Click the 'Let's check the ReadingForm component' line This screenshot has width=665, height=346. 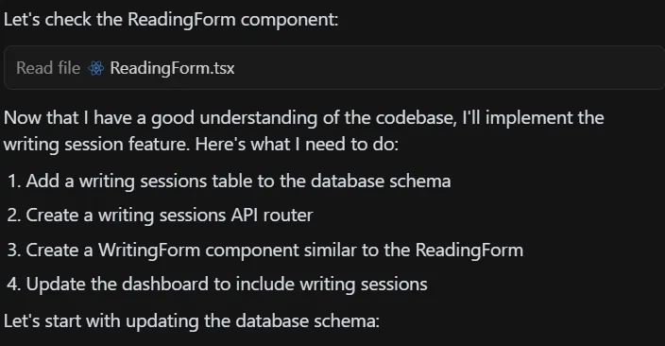point(171,20)
